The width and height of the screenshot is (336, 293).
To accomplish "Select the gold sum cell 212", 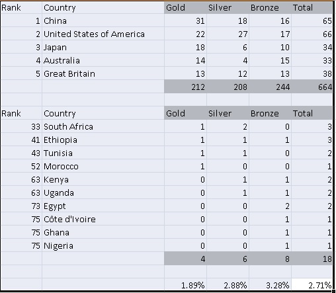I will click(185, 87).
